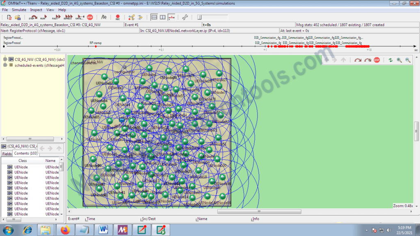
Task: Start eventlog recording
Action: click(x=118, y=17)
